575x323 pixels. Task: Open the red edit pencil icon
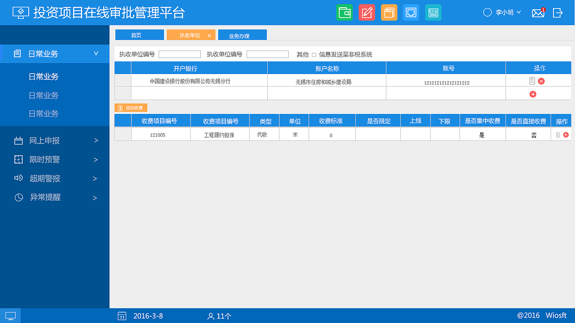pyautogui.click(x=367, y=13)
